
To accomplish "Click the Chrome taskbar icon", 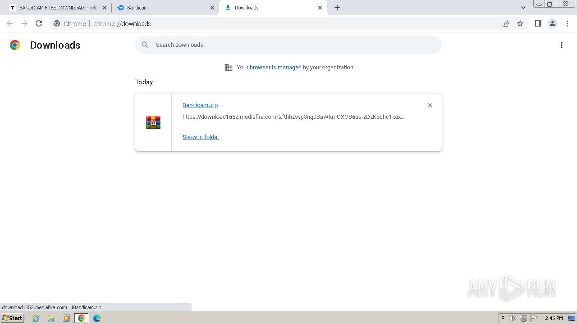I will 82,318.
